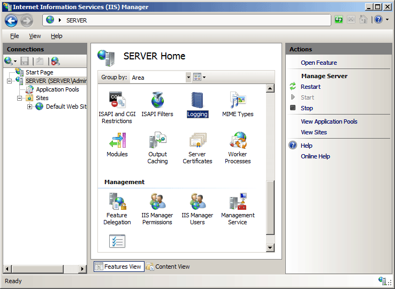Viewport: 395px width, 289px height.
Task: Open the ISAPI Filters feature
Action: pos(157,104)
